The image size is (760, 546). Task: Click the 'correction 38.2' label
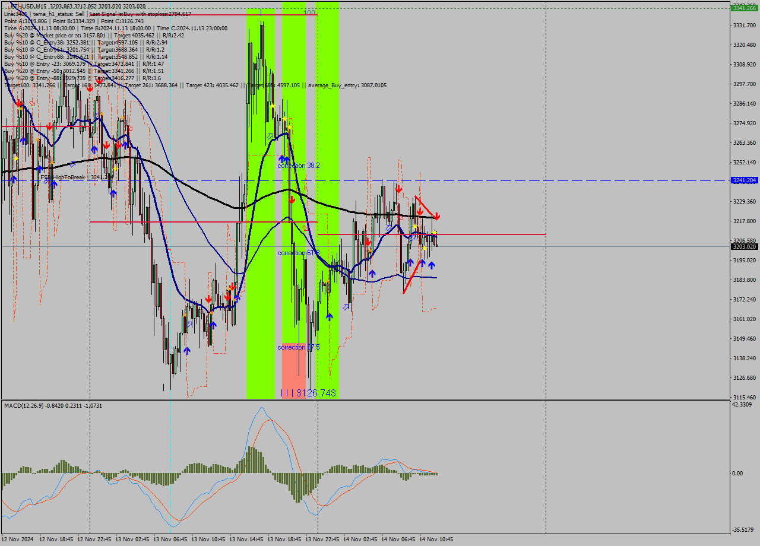pyautogui.click(x=299, y=166)
